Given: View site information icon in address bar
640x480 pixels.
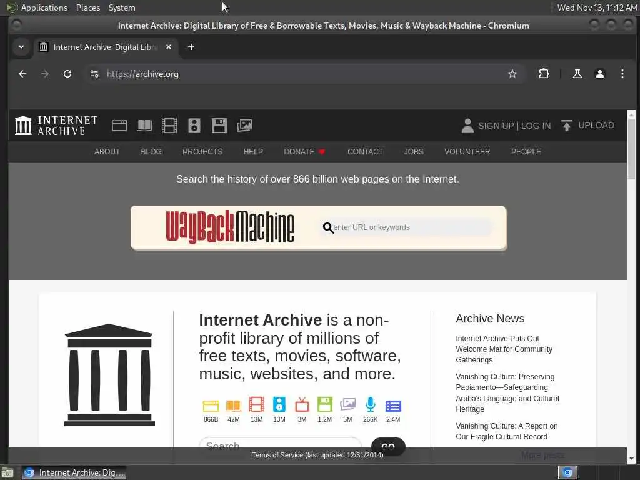Looking at the screenshot, I should (x=94, y=74).
